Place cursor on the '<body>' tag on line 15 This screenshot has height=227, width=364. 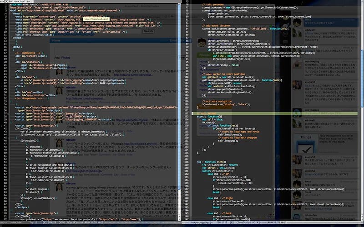point(17,47)
